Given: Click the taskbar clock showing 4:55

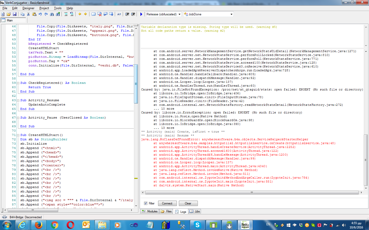Looking at the screenshot, I should point(356,225).
